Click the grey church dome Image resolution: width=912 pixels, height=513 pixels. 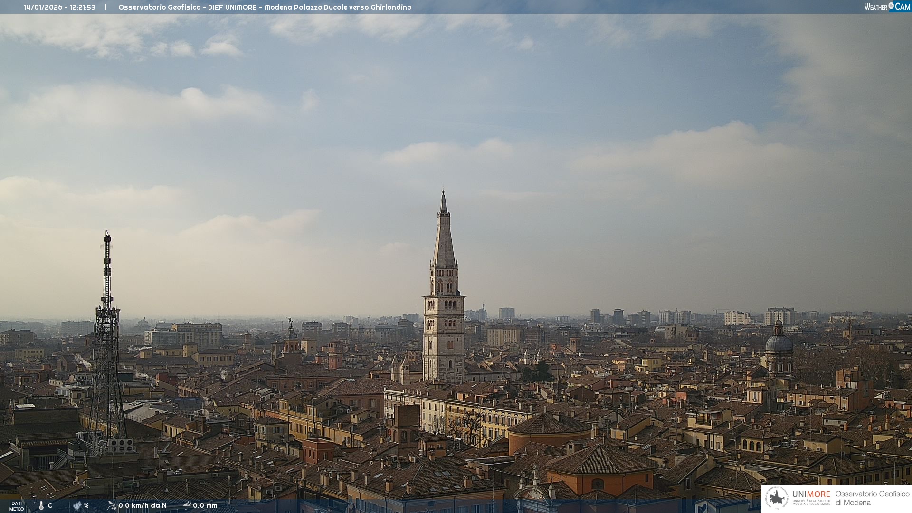pos(779,343)
